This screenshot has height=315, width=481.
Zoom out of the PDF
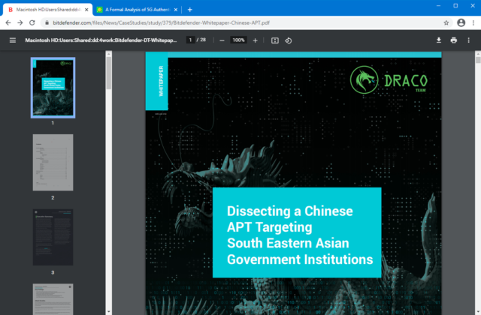(x=222, y=40)
